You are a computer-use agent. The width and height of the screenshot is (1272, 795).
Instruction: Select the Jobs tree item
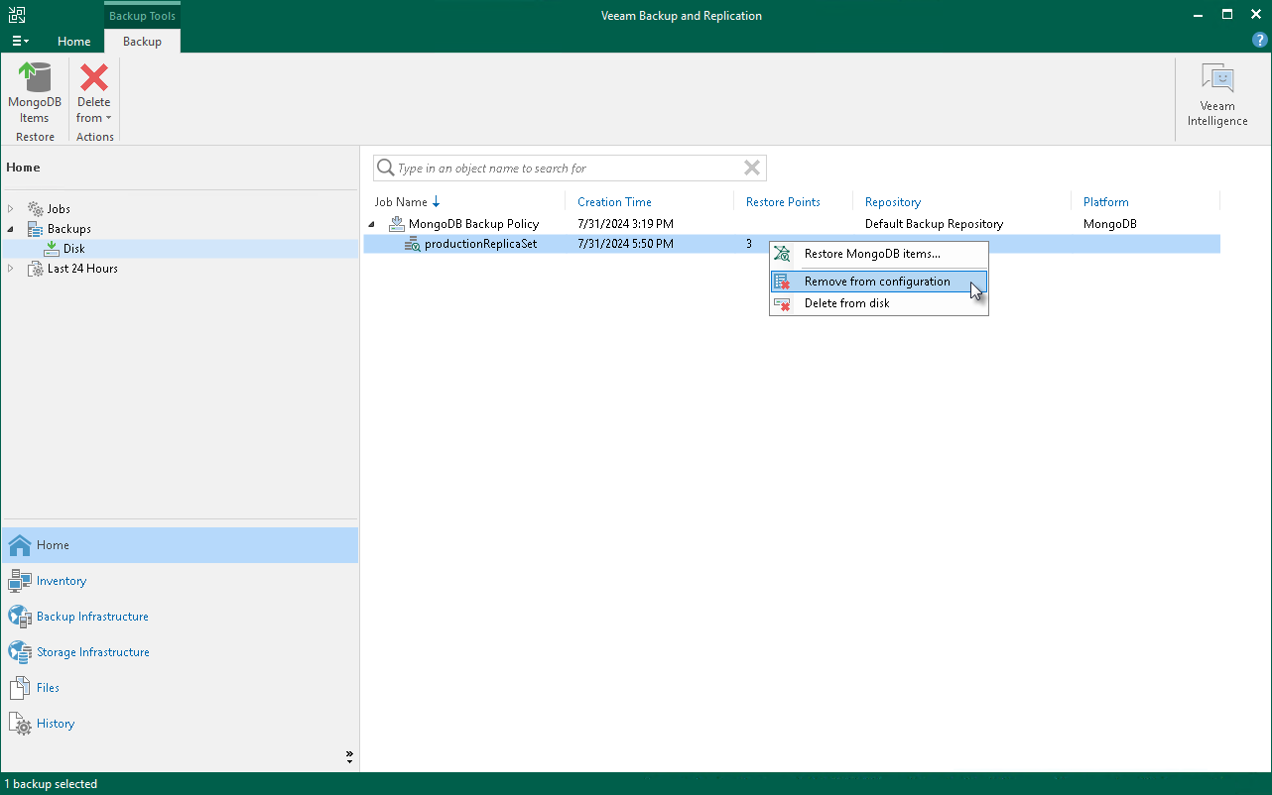click(x=59, y=209)
